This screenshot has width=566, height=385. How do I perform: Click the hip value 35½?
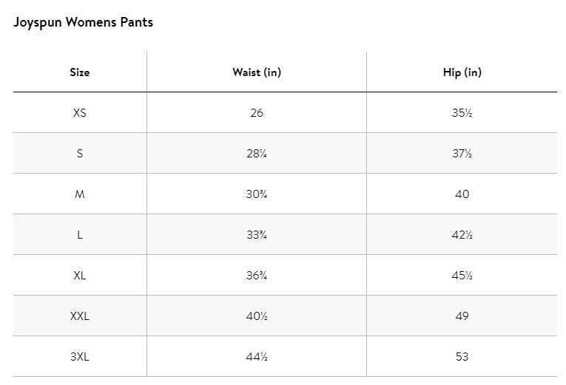click(x=462, y=113)
